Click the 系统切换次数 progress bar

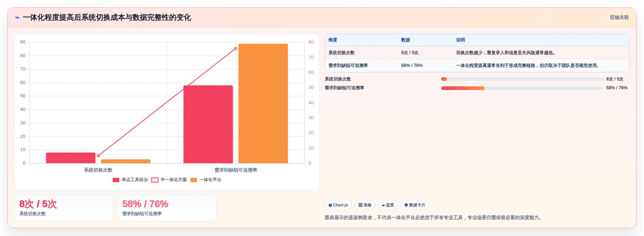[x=522, y=79]
